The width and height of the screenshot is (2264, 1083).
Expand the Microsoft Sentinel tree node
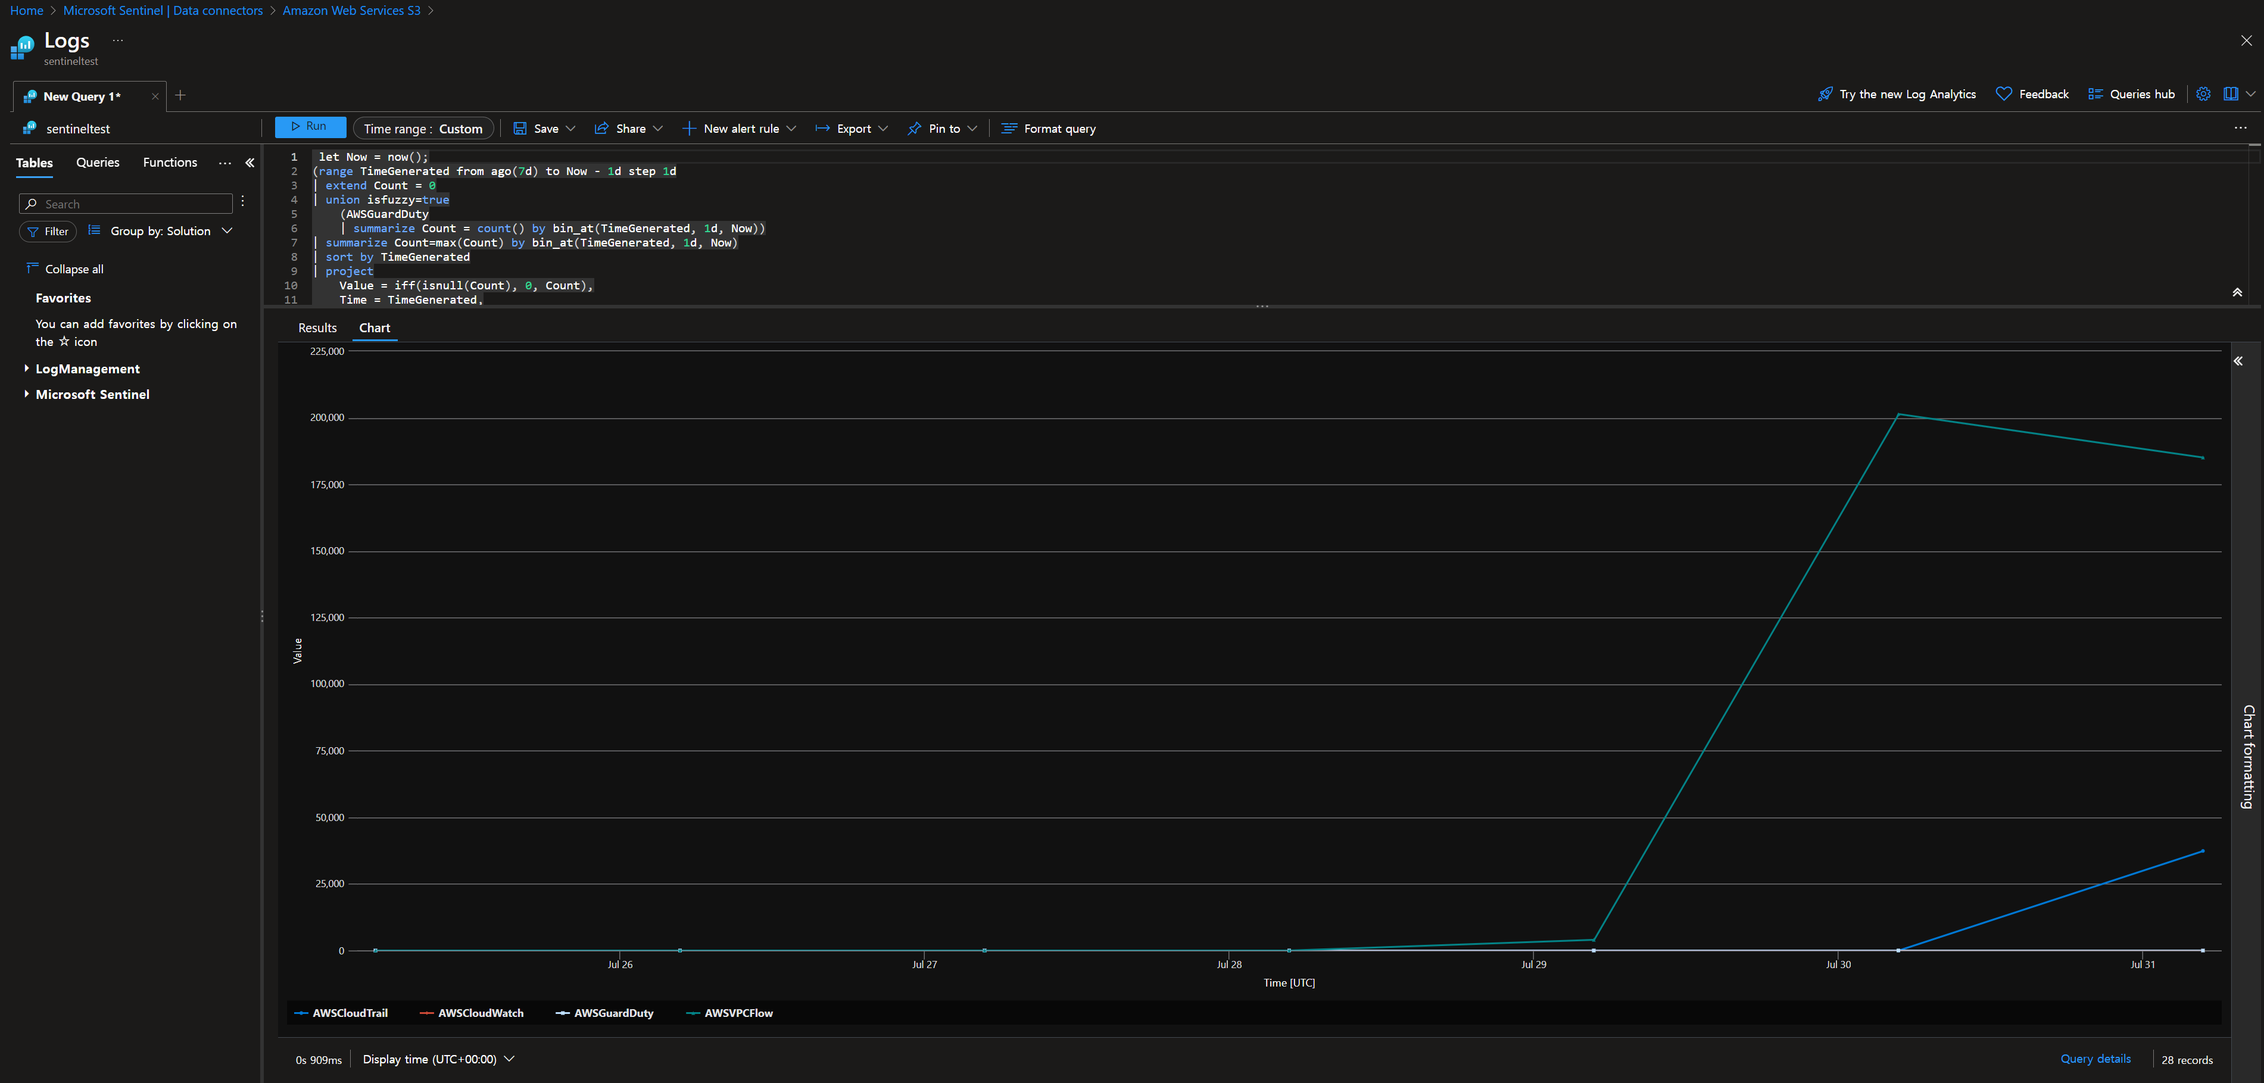(x=26, y=394)
